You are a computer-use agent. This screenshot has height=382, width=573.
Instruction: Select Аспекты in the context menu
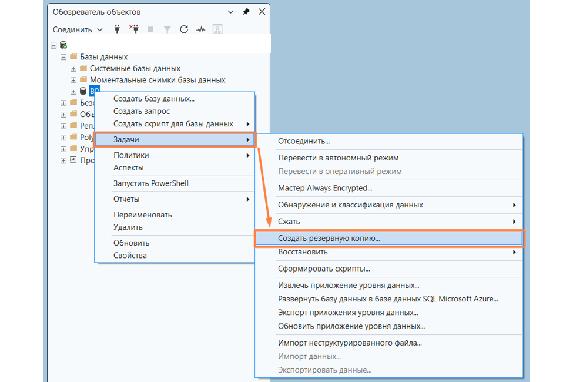(175, 168)
